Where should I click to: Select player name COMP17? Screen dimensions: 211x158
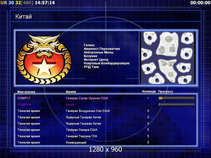pyautogui.click(x=24, y=98)
